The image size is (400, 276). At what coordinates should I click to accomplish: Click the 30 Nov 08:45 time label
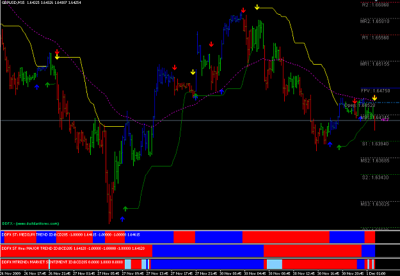(x=280, y=273)
